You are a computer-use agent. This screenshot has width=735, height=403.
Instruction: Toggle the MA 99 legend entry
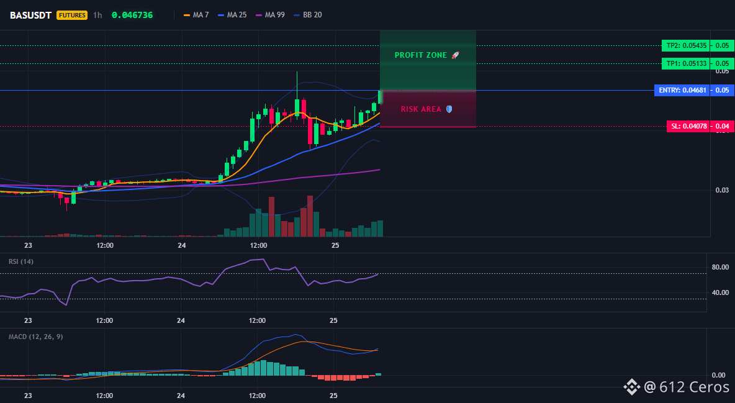pos(270,15)
